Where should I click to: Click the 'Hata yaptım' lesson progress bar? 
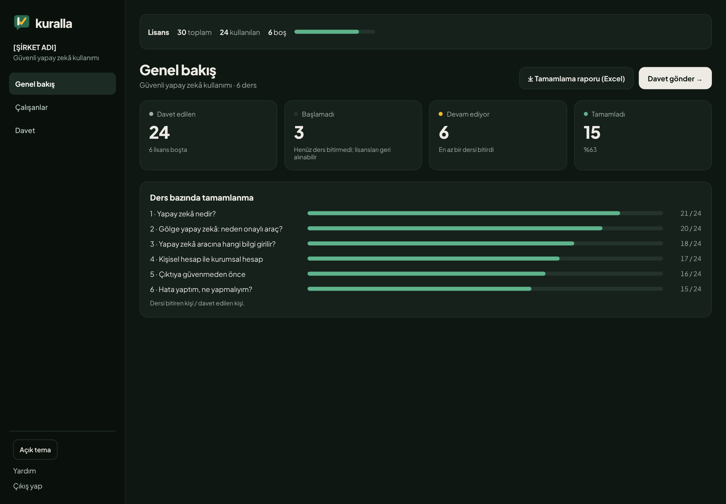[x=485, y=289]
